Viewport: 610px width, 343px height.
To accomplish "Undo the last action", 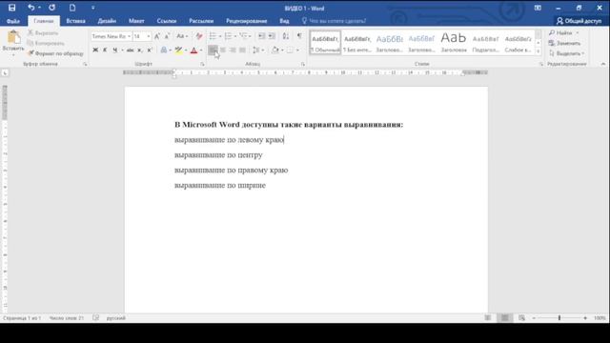I will point(30,8).
